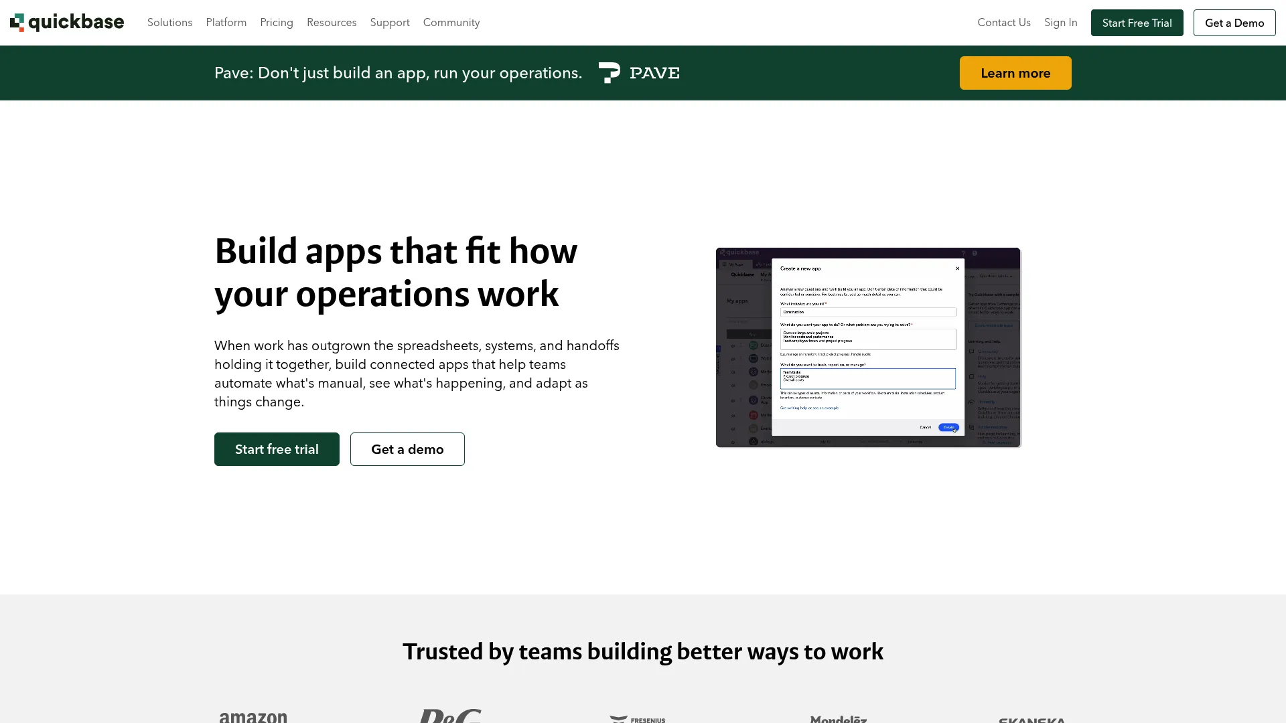The height and width of the screenshot is (723, 1286).
Task: Click the Fresenius logo
Action: click(638, 720)
